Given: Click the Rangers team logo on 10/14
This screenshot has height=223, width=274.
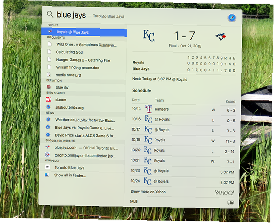Looking at the screenshot, I should pos(149,109).
